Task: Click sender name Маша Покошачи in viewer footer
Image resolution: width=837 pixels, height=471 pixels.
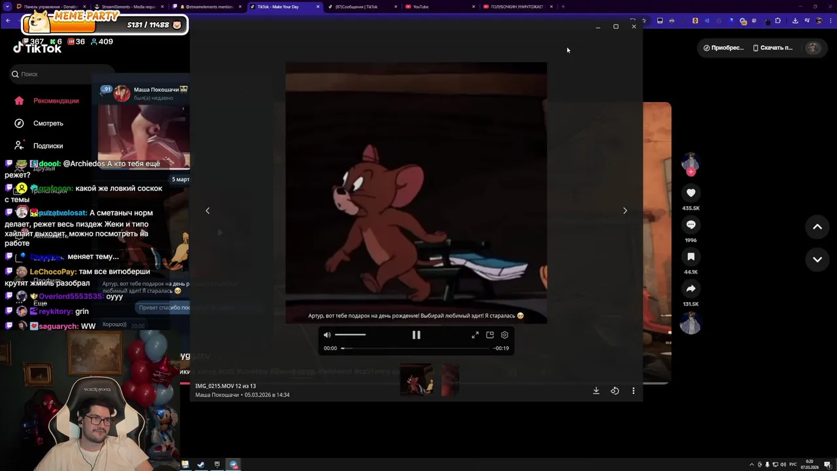Action: 217,395
